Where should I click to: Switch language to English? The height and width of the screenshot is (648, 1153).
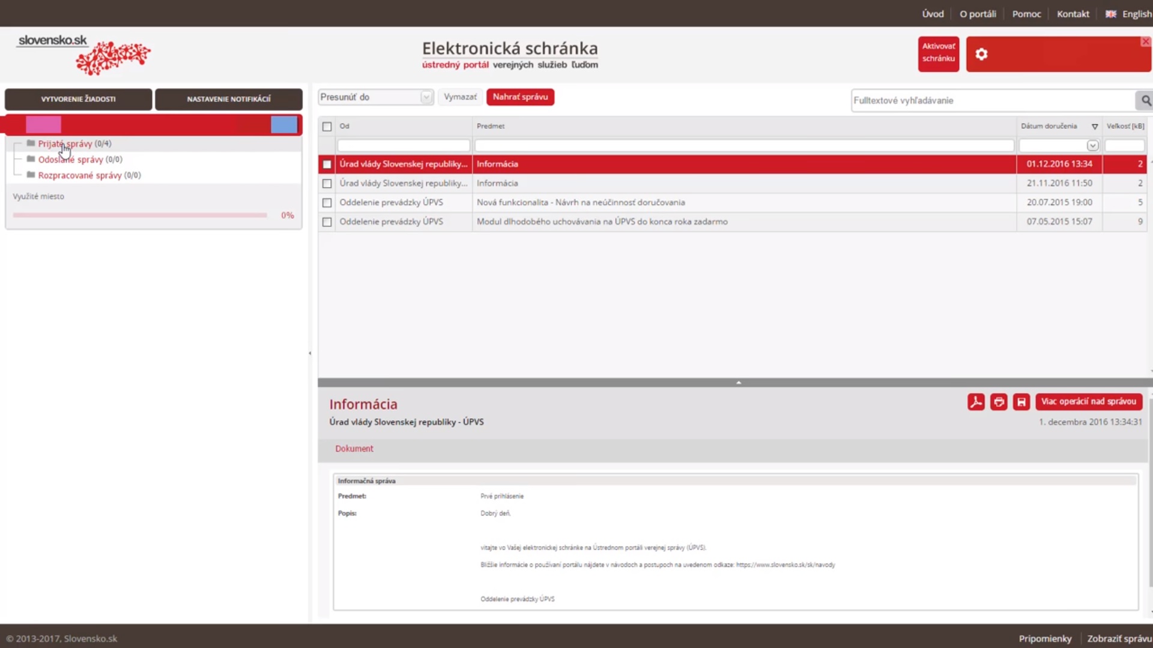(1137, 14)
